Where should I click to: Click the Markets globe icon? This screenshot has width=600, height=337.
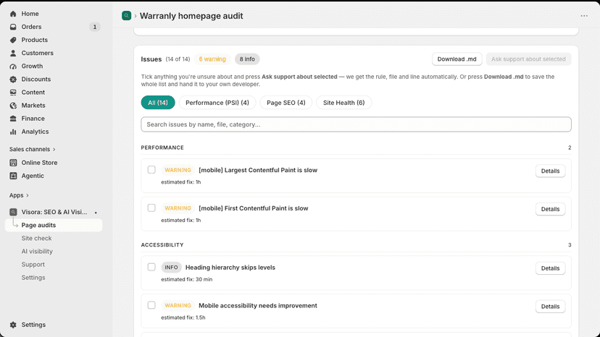click(13, 106)
